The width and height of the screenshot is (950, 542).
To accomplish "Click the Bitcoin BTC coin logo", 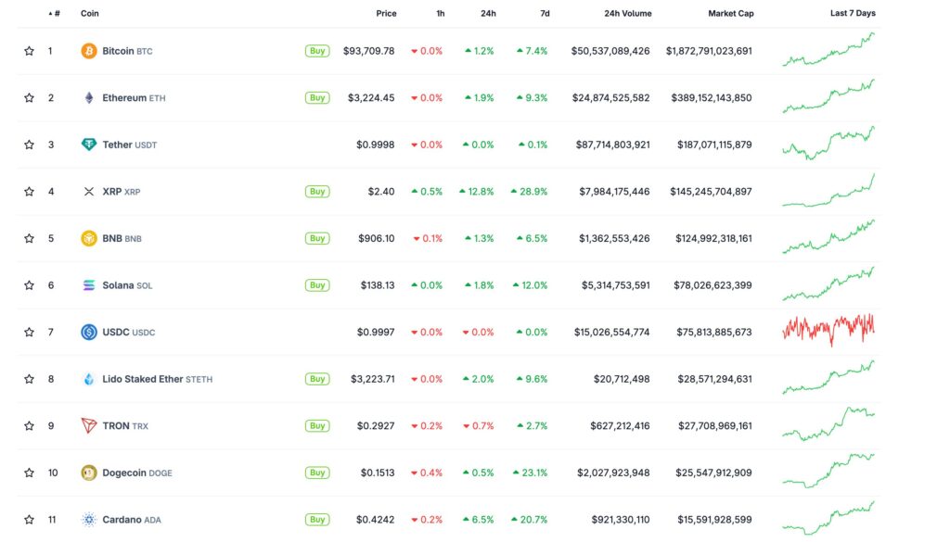I will click(89, 50).
